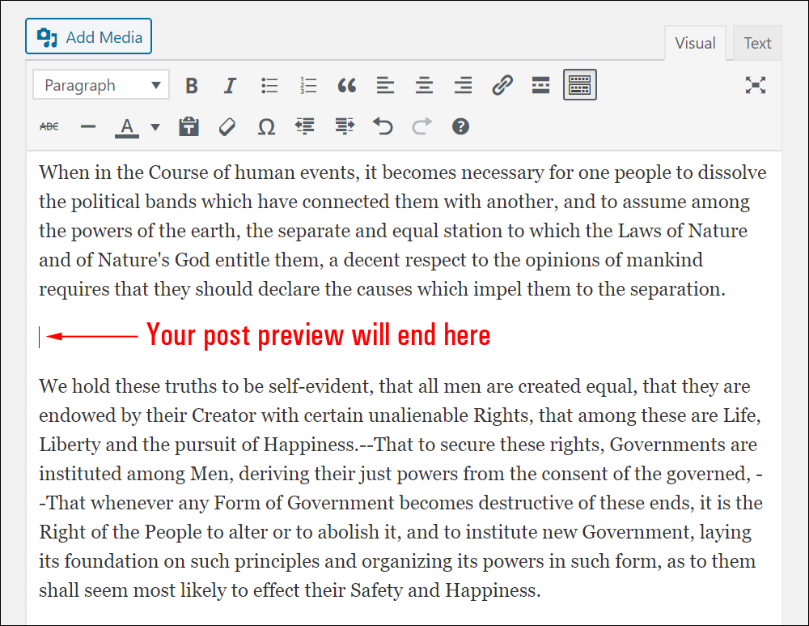
Task: Undo the last edit
Action: click(383, 126)
